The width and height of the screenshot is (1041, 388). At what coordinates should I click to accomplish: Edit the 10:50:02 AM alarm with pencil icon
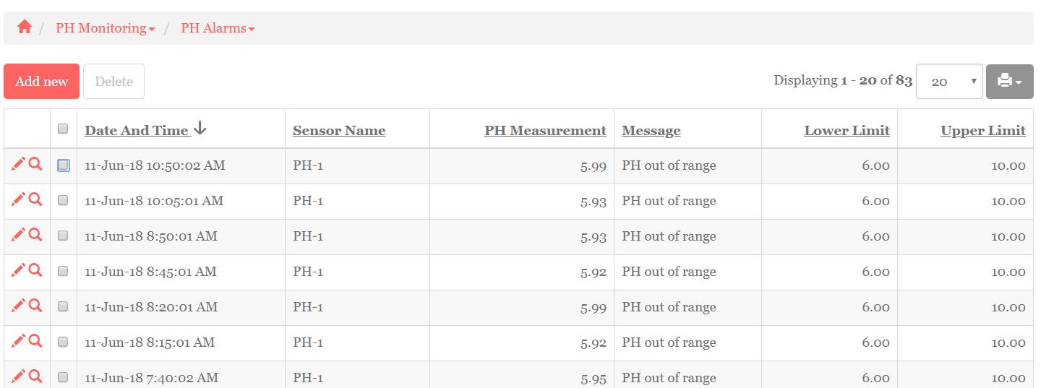(x=18, y=165)
